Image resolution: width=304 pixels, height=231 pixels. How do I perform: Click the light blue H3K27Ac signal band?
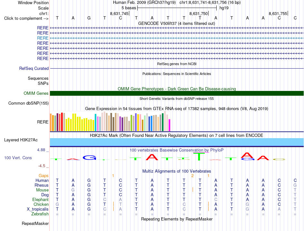177,142
